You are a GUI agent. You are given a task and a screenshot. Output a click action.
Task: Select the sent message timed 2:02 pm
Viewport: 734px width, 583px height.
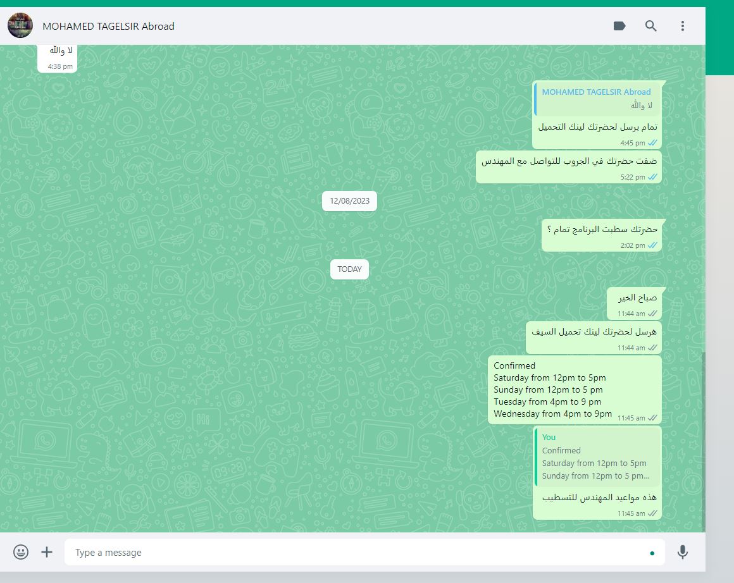(602, 235)
